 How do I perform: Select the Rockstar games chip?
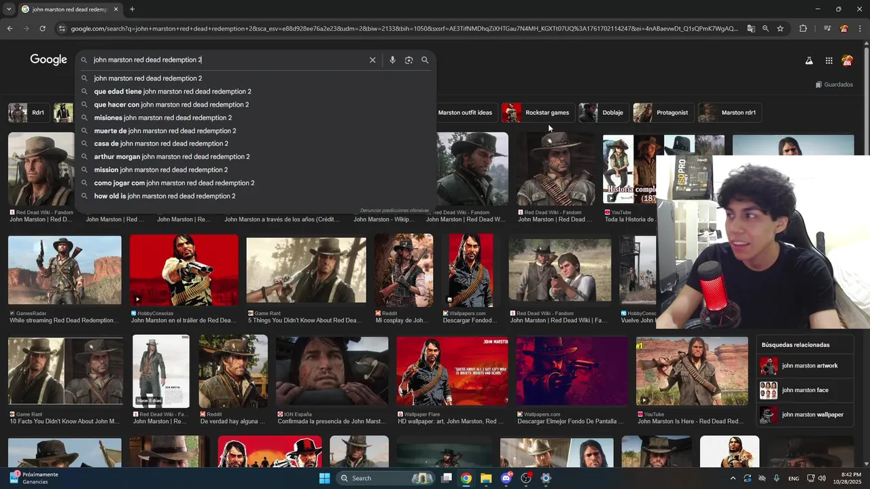pos(539,113)
